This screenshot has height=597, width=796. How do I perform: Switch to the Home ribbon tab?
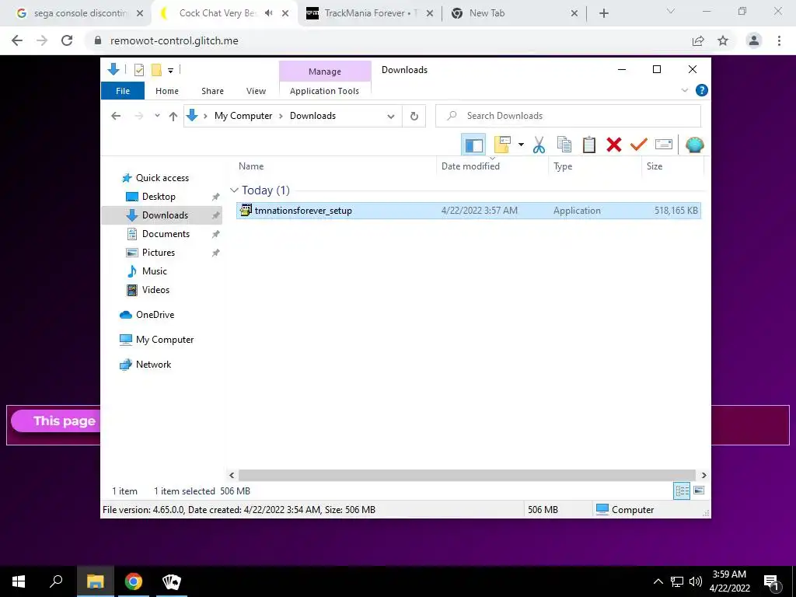(x=167, y=91)
